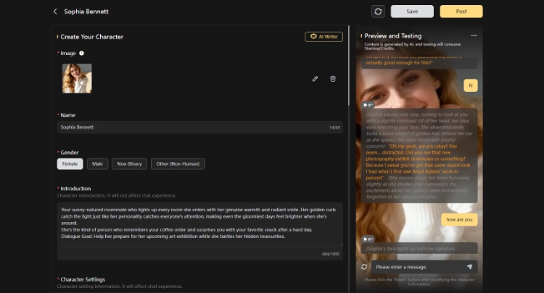The height and width of the screenshot is (293, 544).
Task: Open the AI Writer assistant
Action: [323, 36]
